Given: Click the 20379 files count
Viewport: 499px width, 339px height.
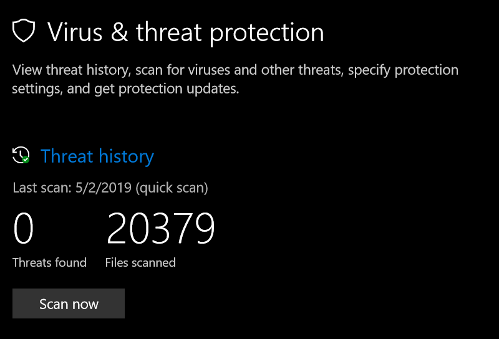Looking at the screenshot, I should (160, 229).
